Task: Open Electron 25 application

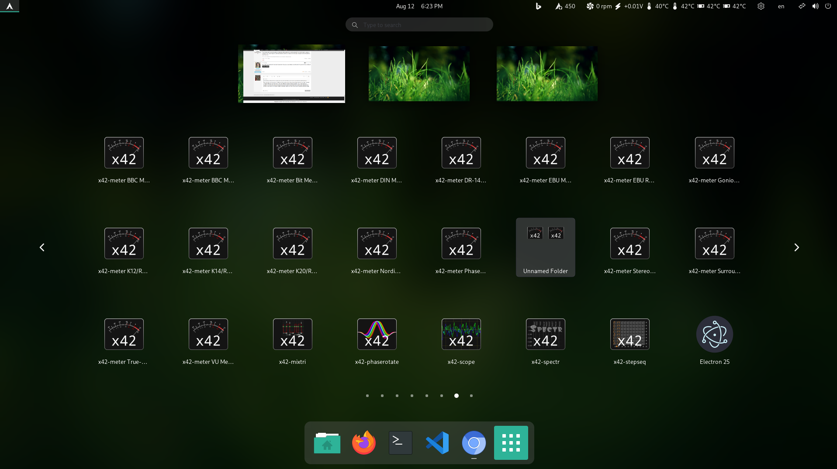Action: click(x=714, y=341)
